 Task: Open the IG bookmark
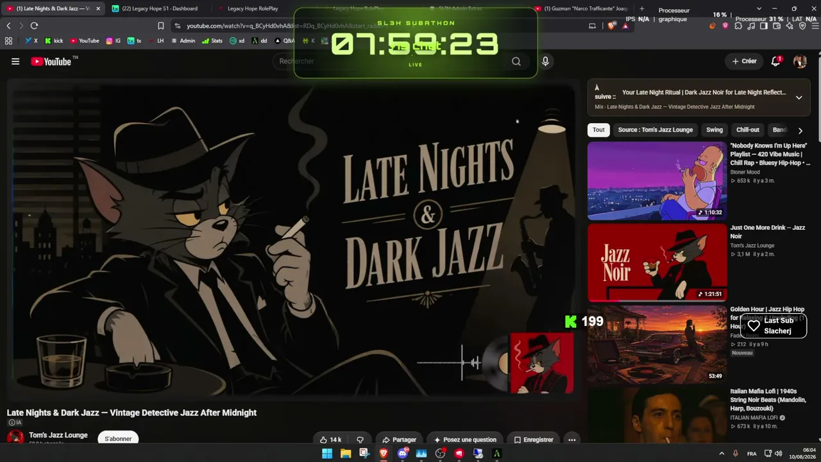(x=114, y=40)
